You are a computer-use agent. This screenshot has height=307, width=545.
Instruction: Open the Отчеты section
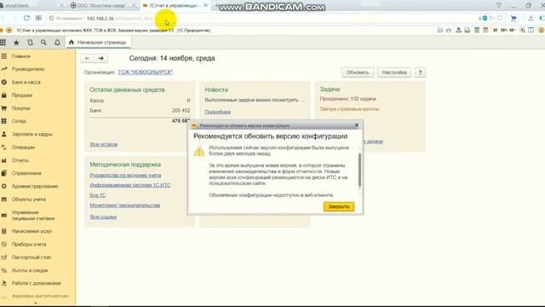click(20, 160)
